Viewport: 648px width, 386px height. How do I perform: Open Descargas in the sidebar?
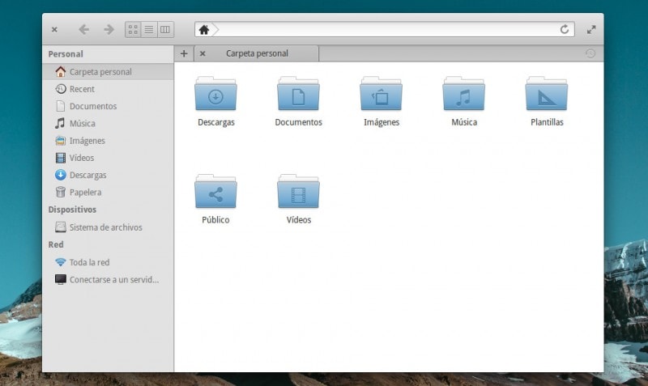[x=108, y=175]
